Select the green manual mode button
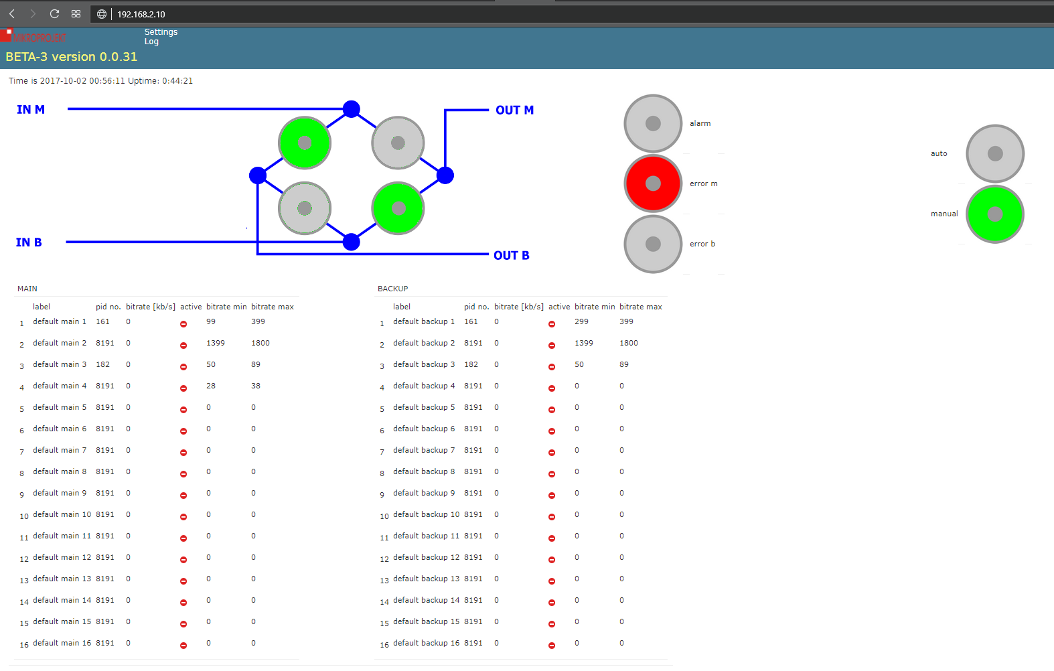The image size is (1054, 671). 994,214
